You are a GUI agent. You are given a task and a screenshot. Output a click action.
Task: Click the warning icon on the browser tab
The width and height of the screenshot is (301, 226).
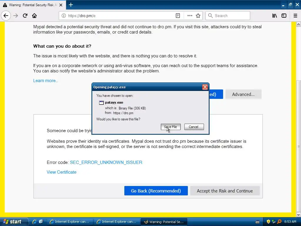5,5
